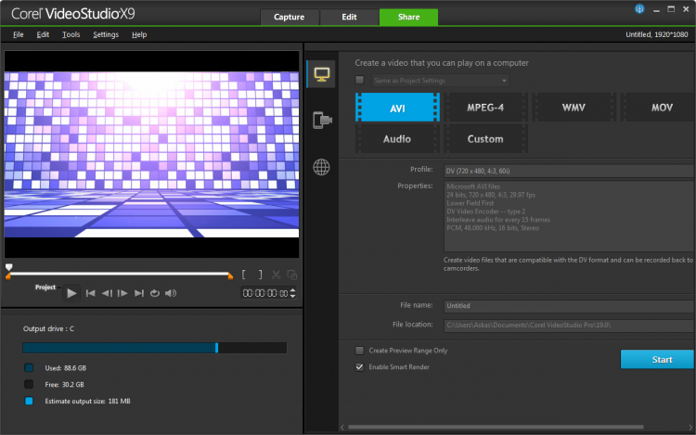
Task: Disable the Enable Smart Render checkbox
Action: tap(360, 367)
